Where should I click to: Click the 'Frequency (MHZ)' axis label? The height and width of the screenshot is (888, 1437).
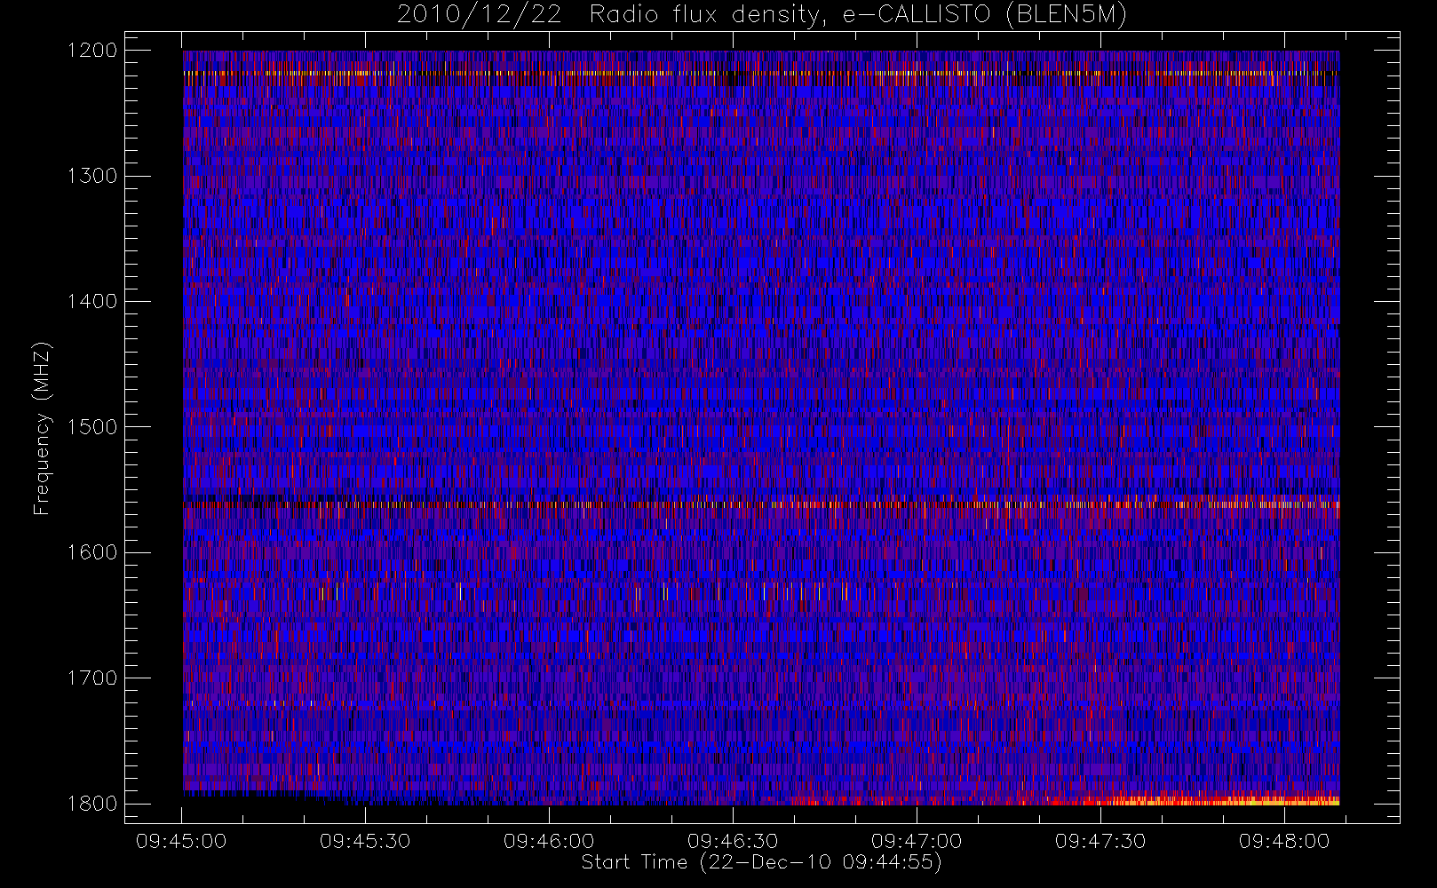click(42, 428)
